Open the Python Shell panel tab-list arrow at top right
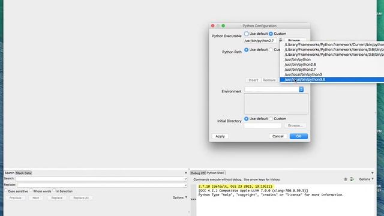Screen dimensions: 384x216 click(x=372, y=173)
